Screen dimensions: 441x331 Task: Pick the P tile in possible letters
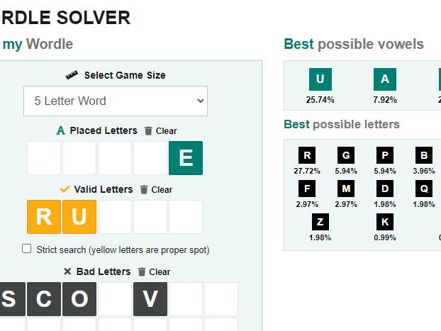385,155
